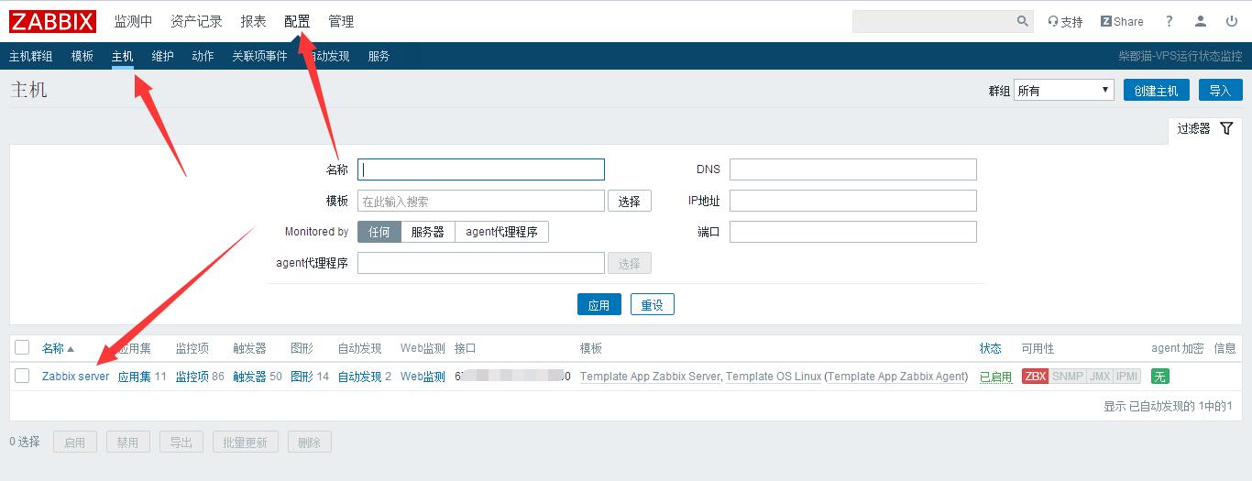Viewport: 1252px width, 481px height.
Task: Click the logout power icon
Action: (x=1232, y=21)
